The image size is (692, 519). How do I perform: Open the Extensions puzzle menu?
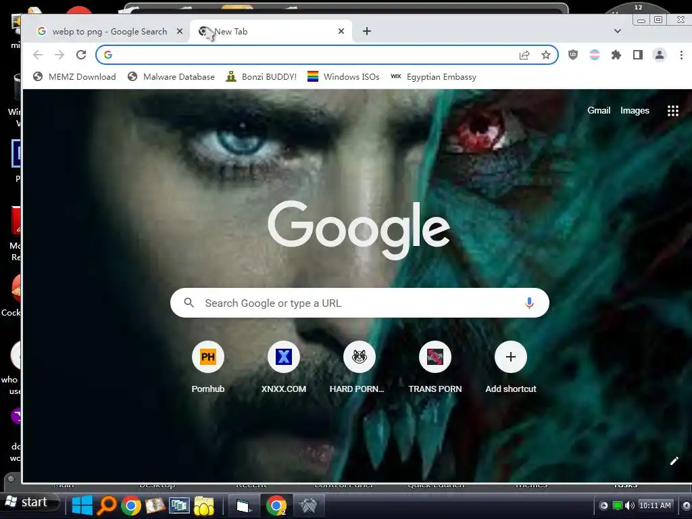click(616, 55)
